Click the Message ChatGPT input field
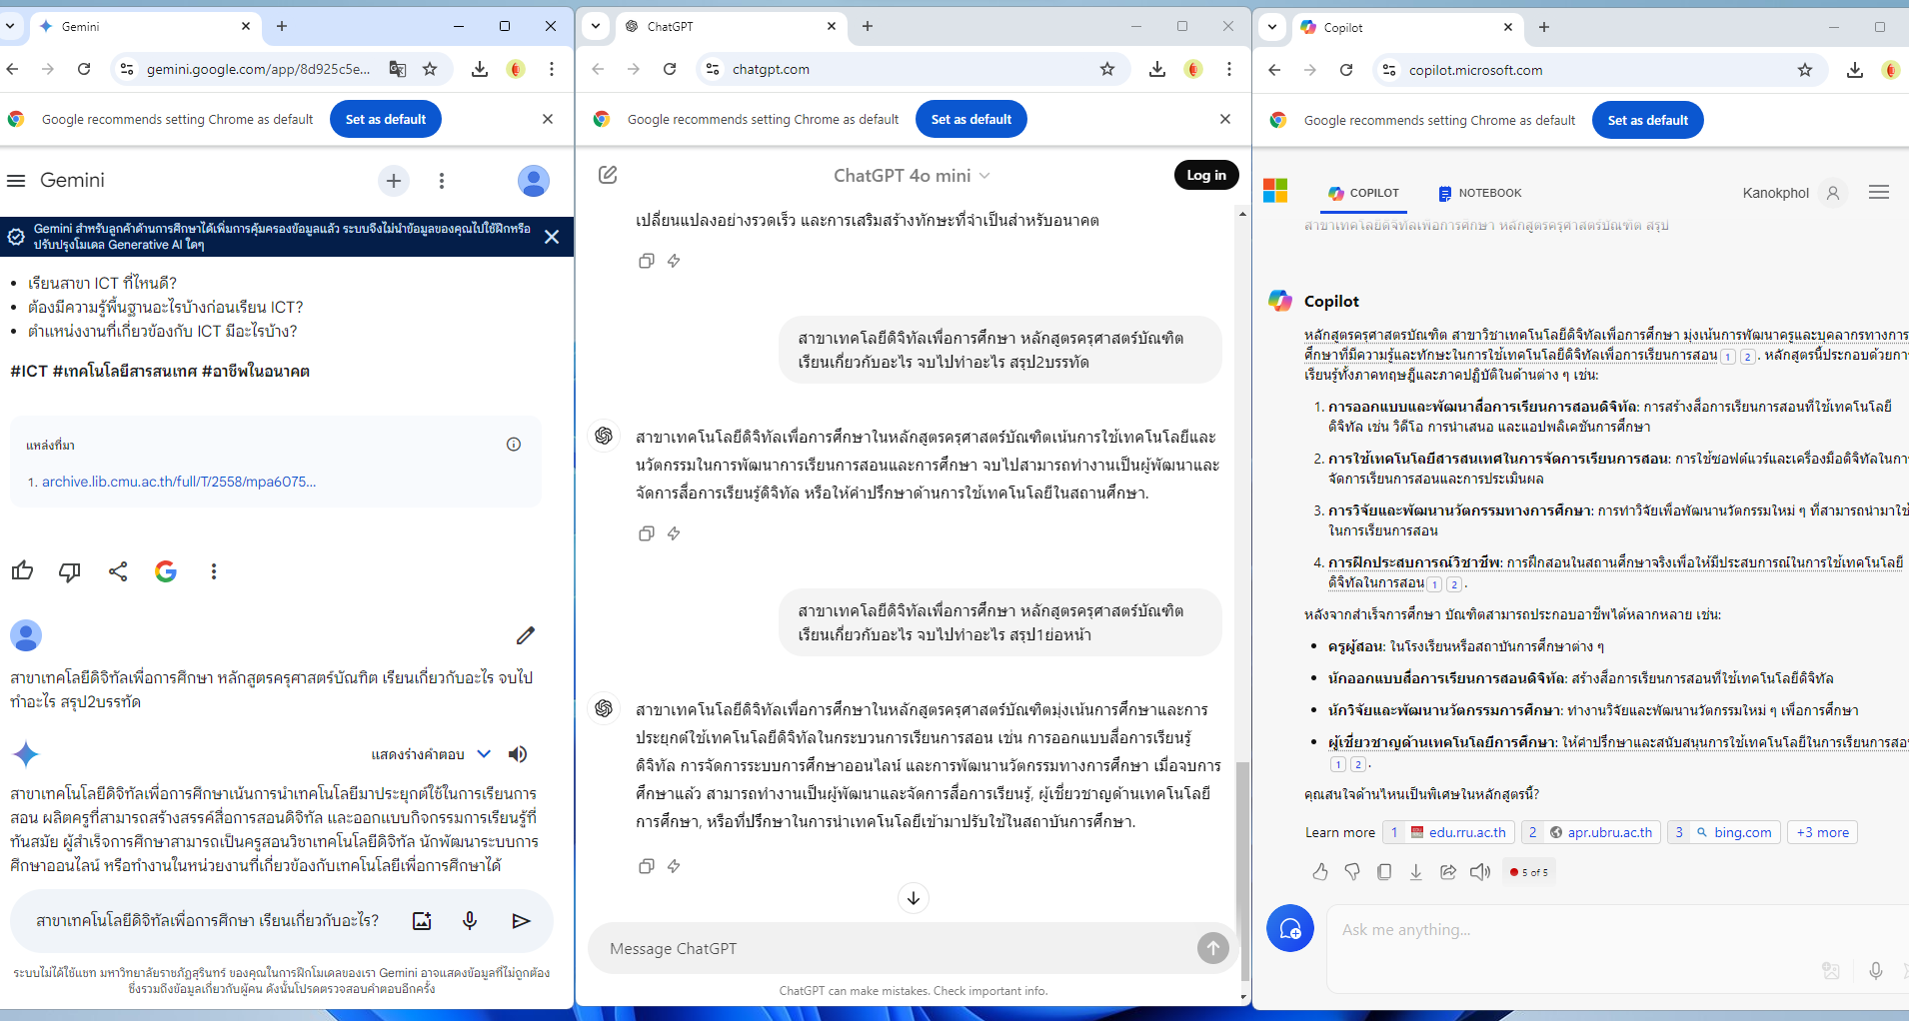The image size is (1909, 1021). coord(890,948)
